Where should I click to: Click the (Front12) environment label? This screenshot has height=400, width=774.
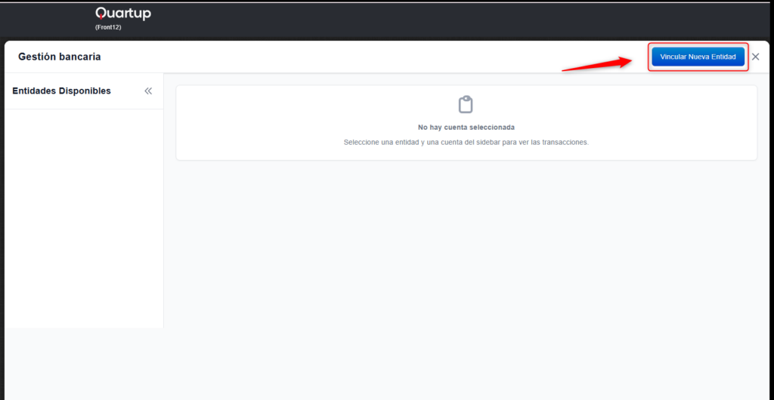tap(108, 27)
